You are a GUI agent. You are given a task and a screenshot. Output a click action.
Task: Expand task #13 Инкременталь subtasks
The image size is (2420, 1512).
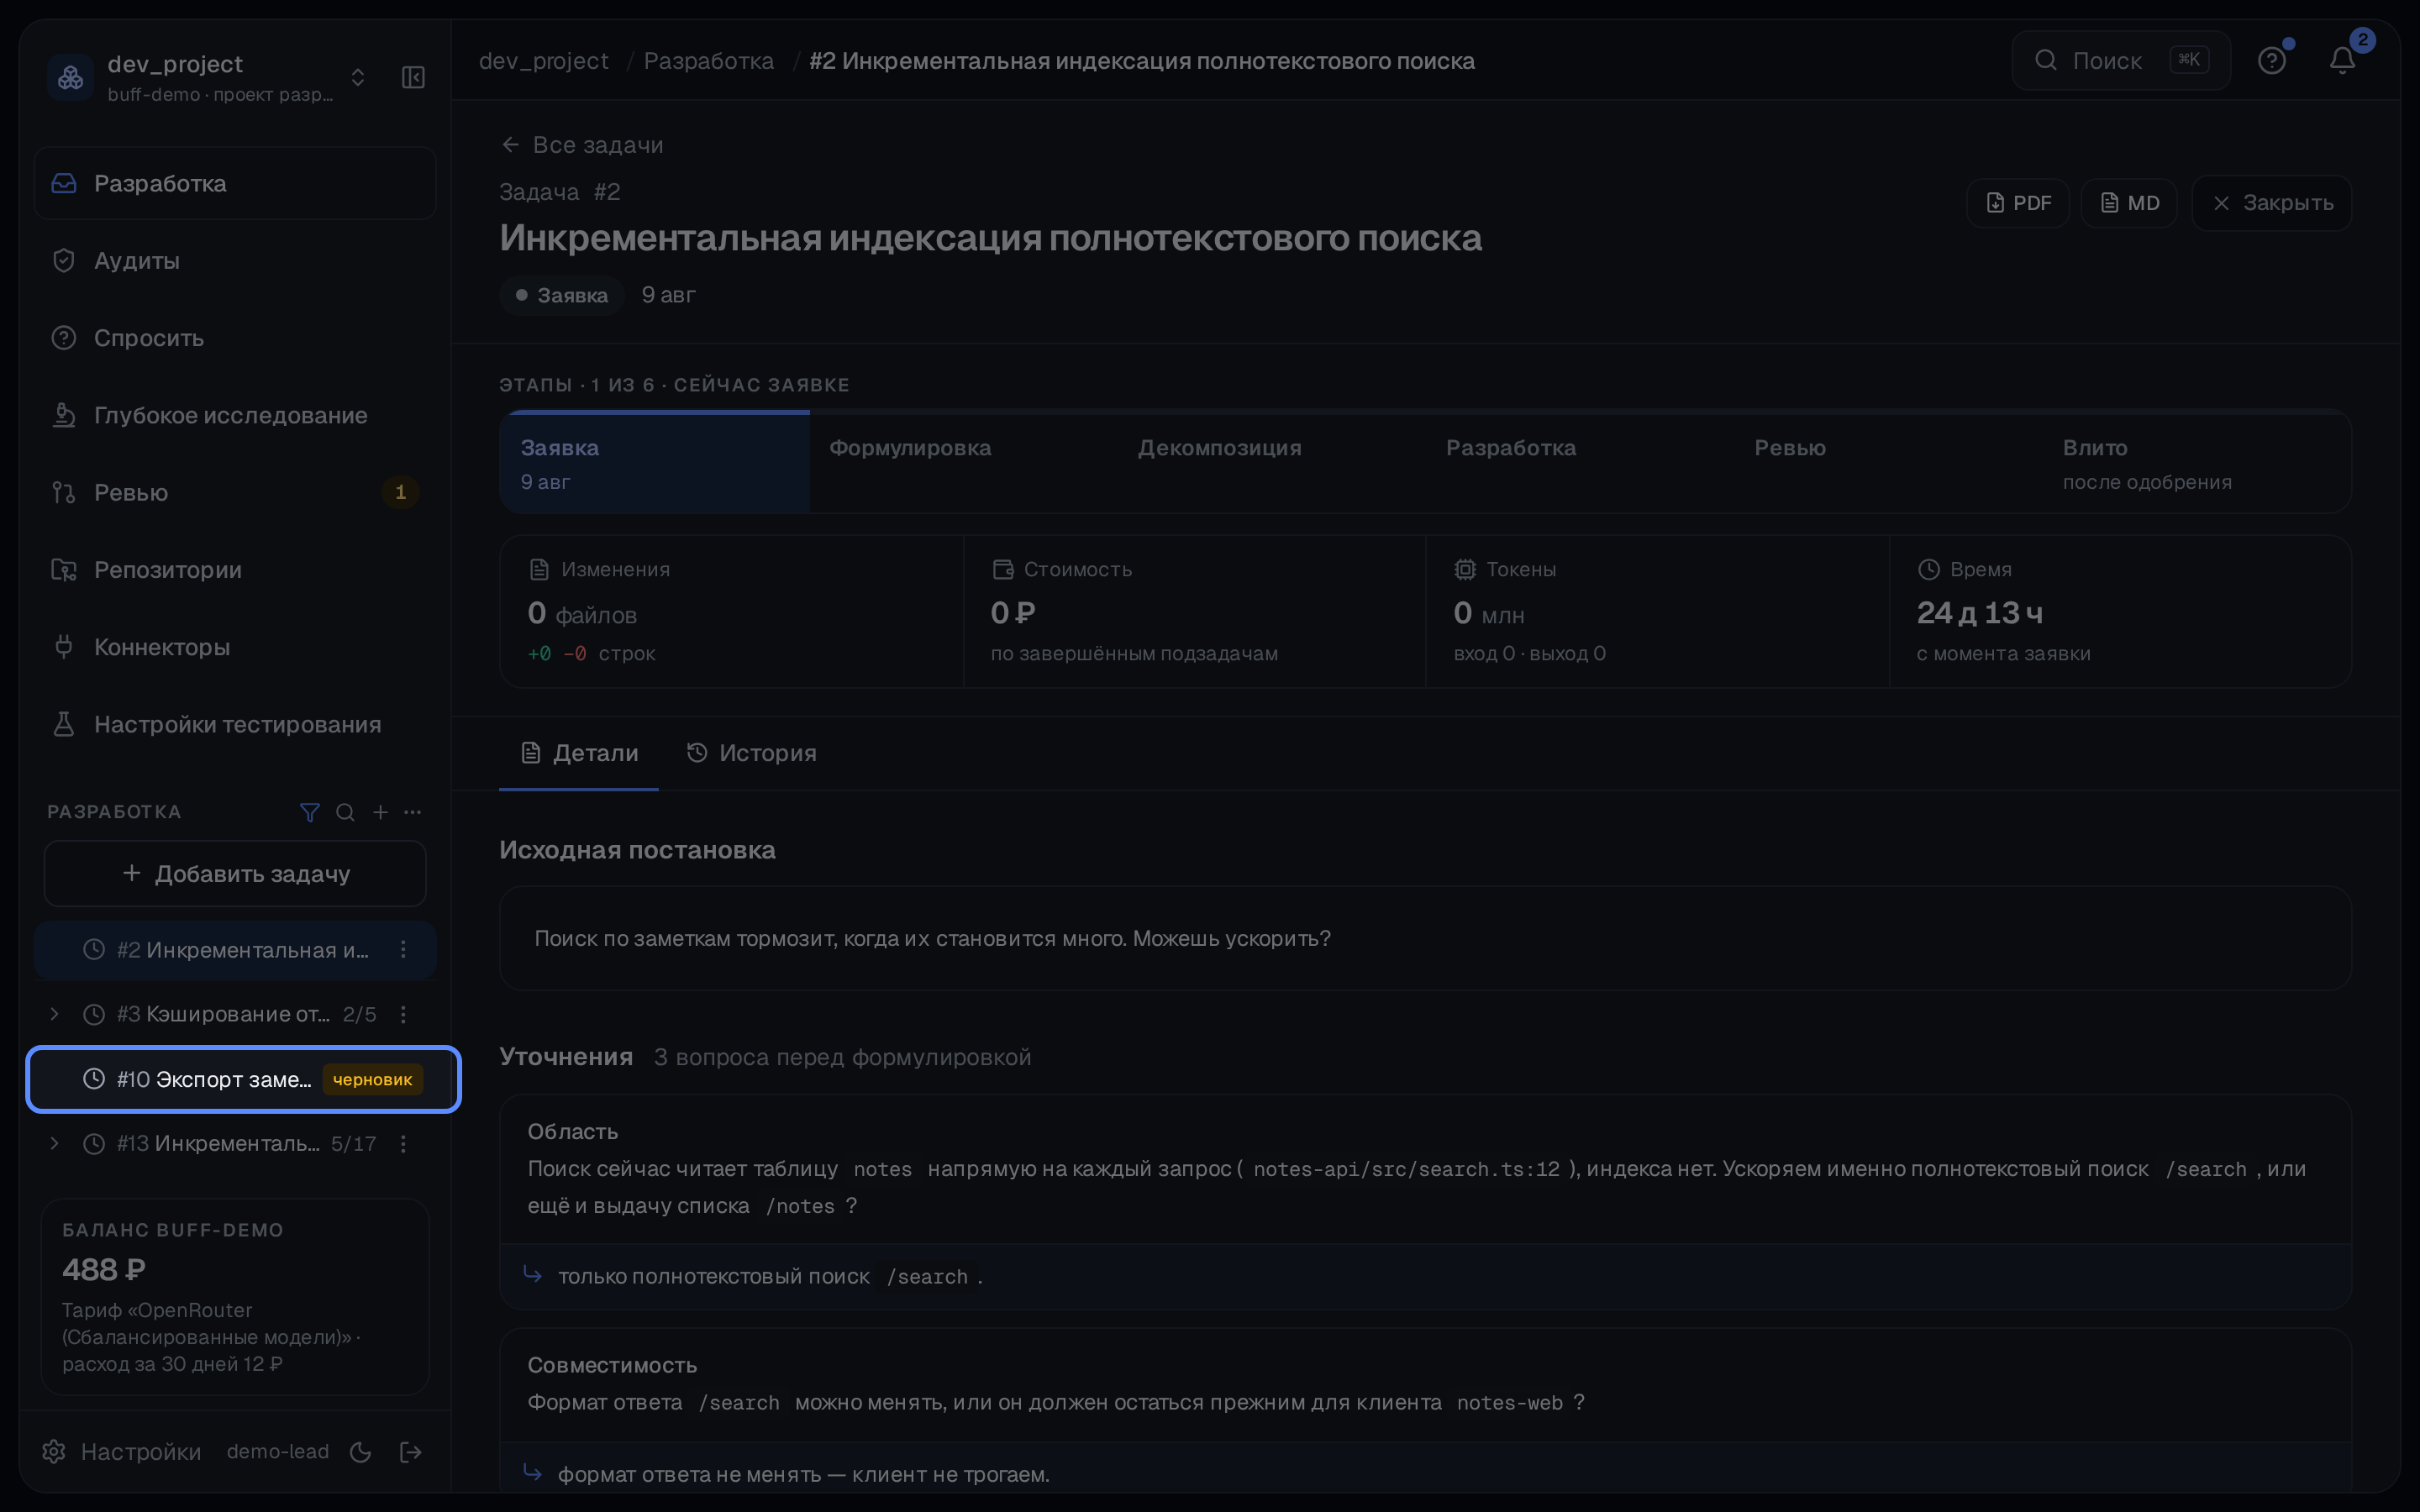[x=55, y=1143]
